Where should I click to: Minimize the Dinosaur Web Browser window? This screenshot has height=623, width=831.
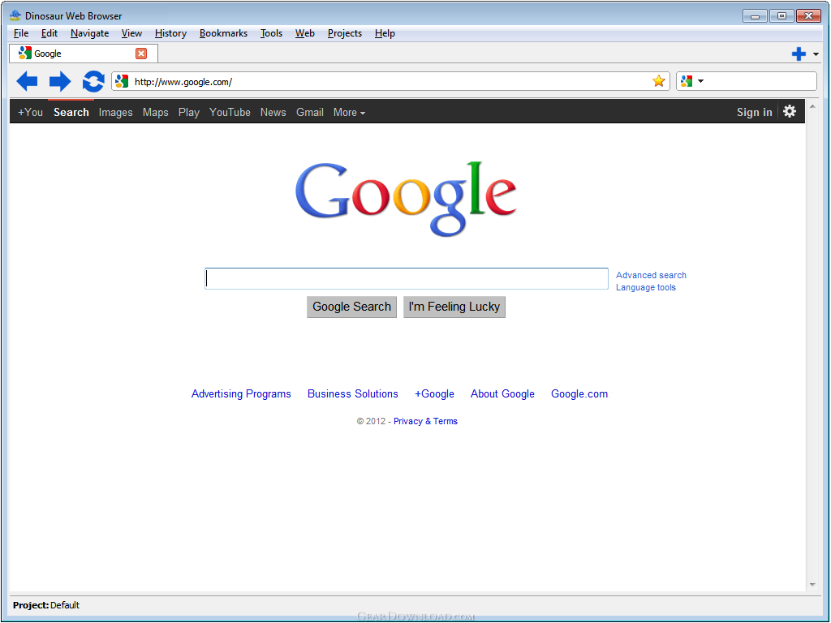pyautogui.click(x=755, y=16)
